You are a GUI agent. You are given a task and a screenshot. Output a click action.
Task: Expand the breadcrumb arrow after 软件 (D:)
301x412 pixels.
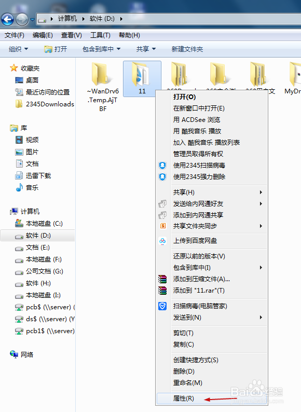121,19
